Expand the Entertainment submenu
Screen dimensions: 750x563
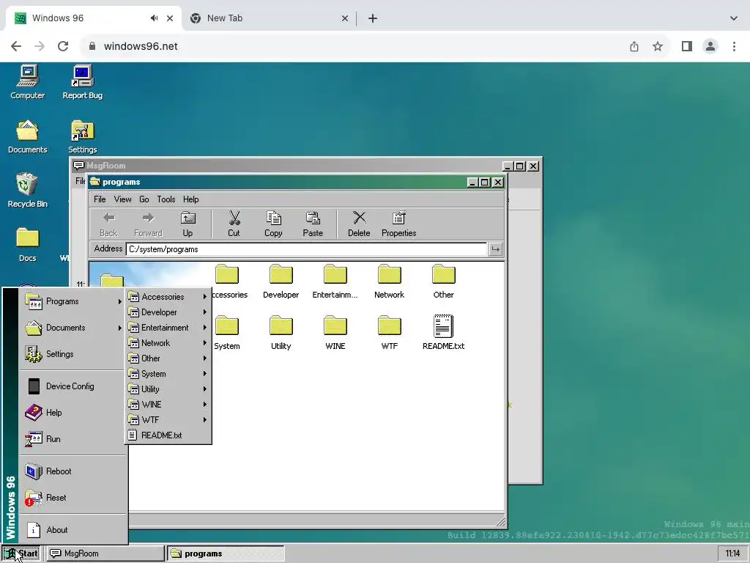point(168,328)
